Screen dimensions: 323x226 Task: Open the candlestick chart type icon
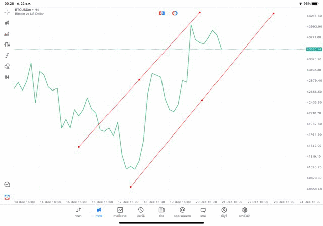click(x=7, y=23)
